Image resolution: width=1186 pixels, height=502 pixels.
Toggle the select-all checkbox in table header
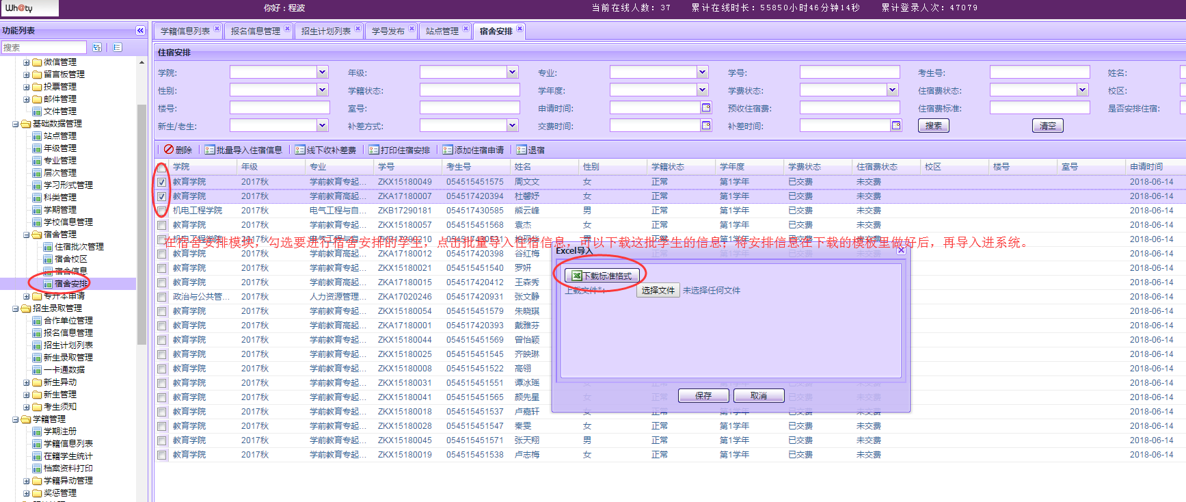click(x=161, y=167)
